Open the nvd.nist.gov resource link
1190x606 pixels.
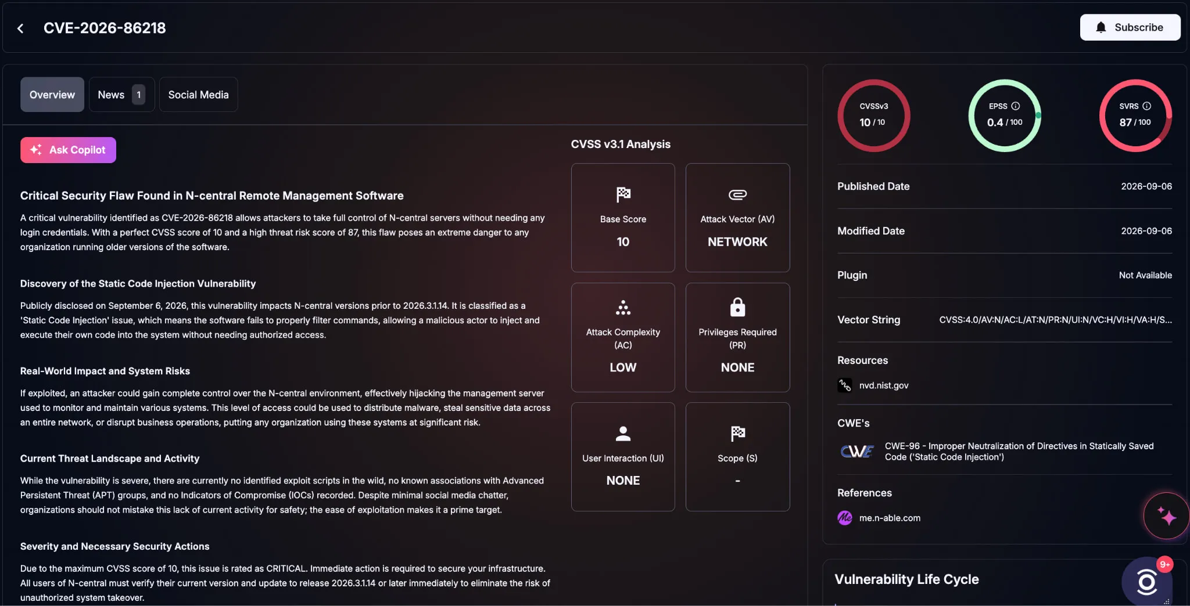(x=884, y=385)
